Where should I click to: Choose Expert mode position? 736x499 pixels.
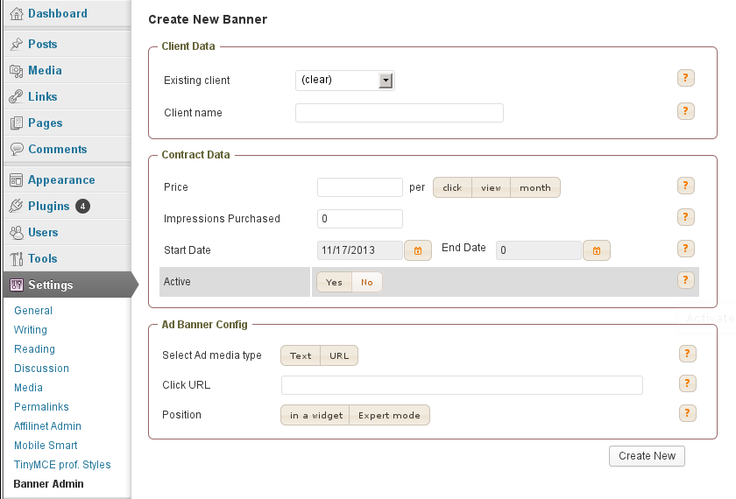(389, 415)
